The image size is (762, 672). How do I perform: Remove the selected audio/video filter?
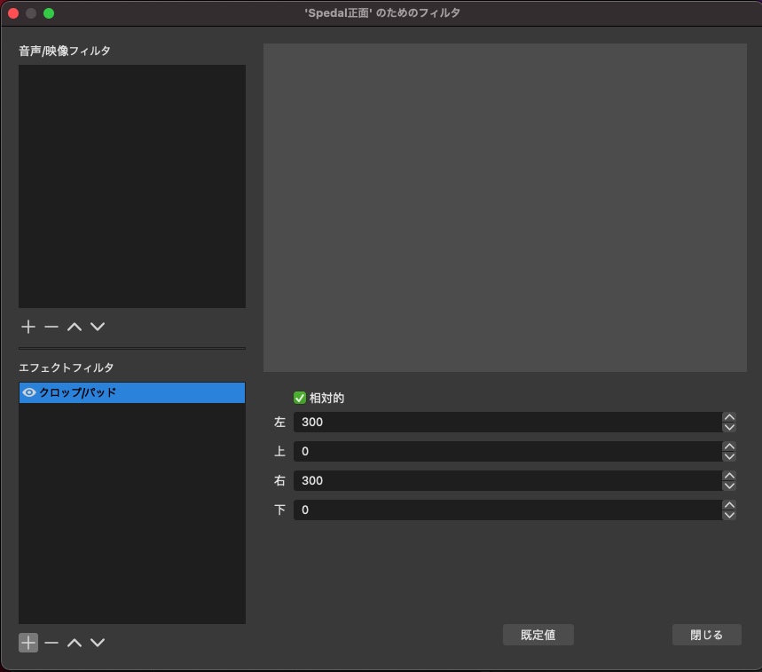(x=51, y=327)
